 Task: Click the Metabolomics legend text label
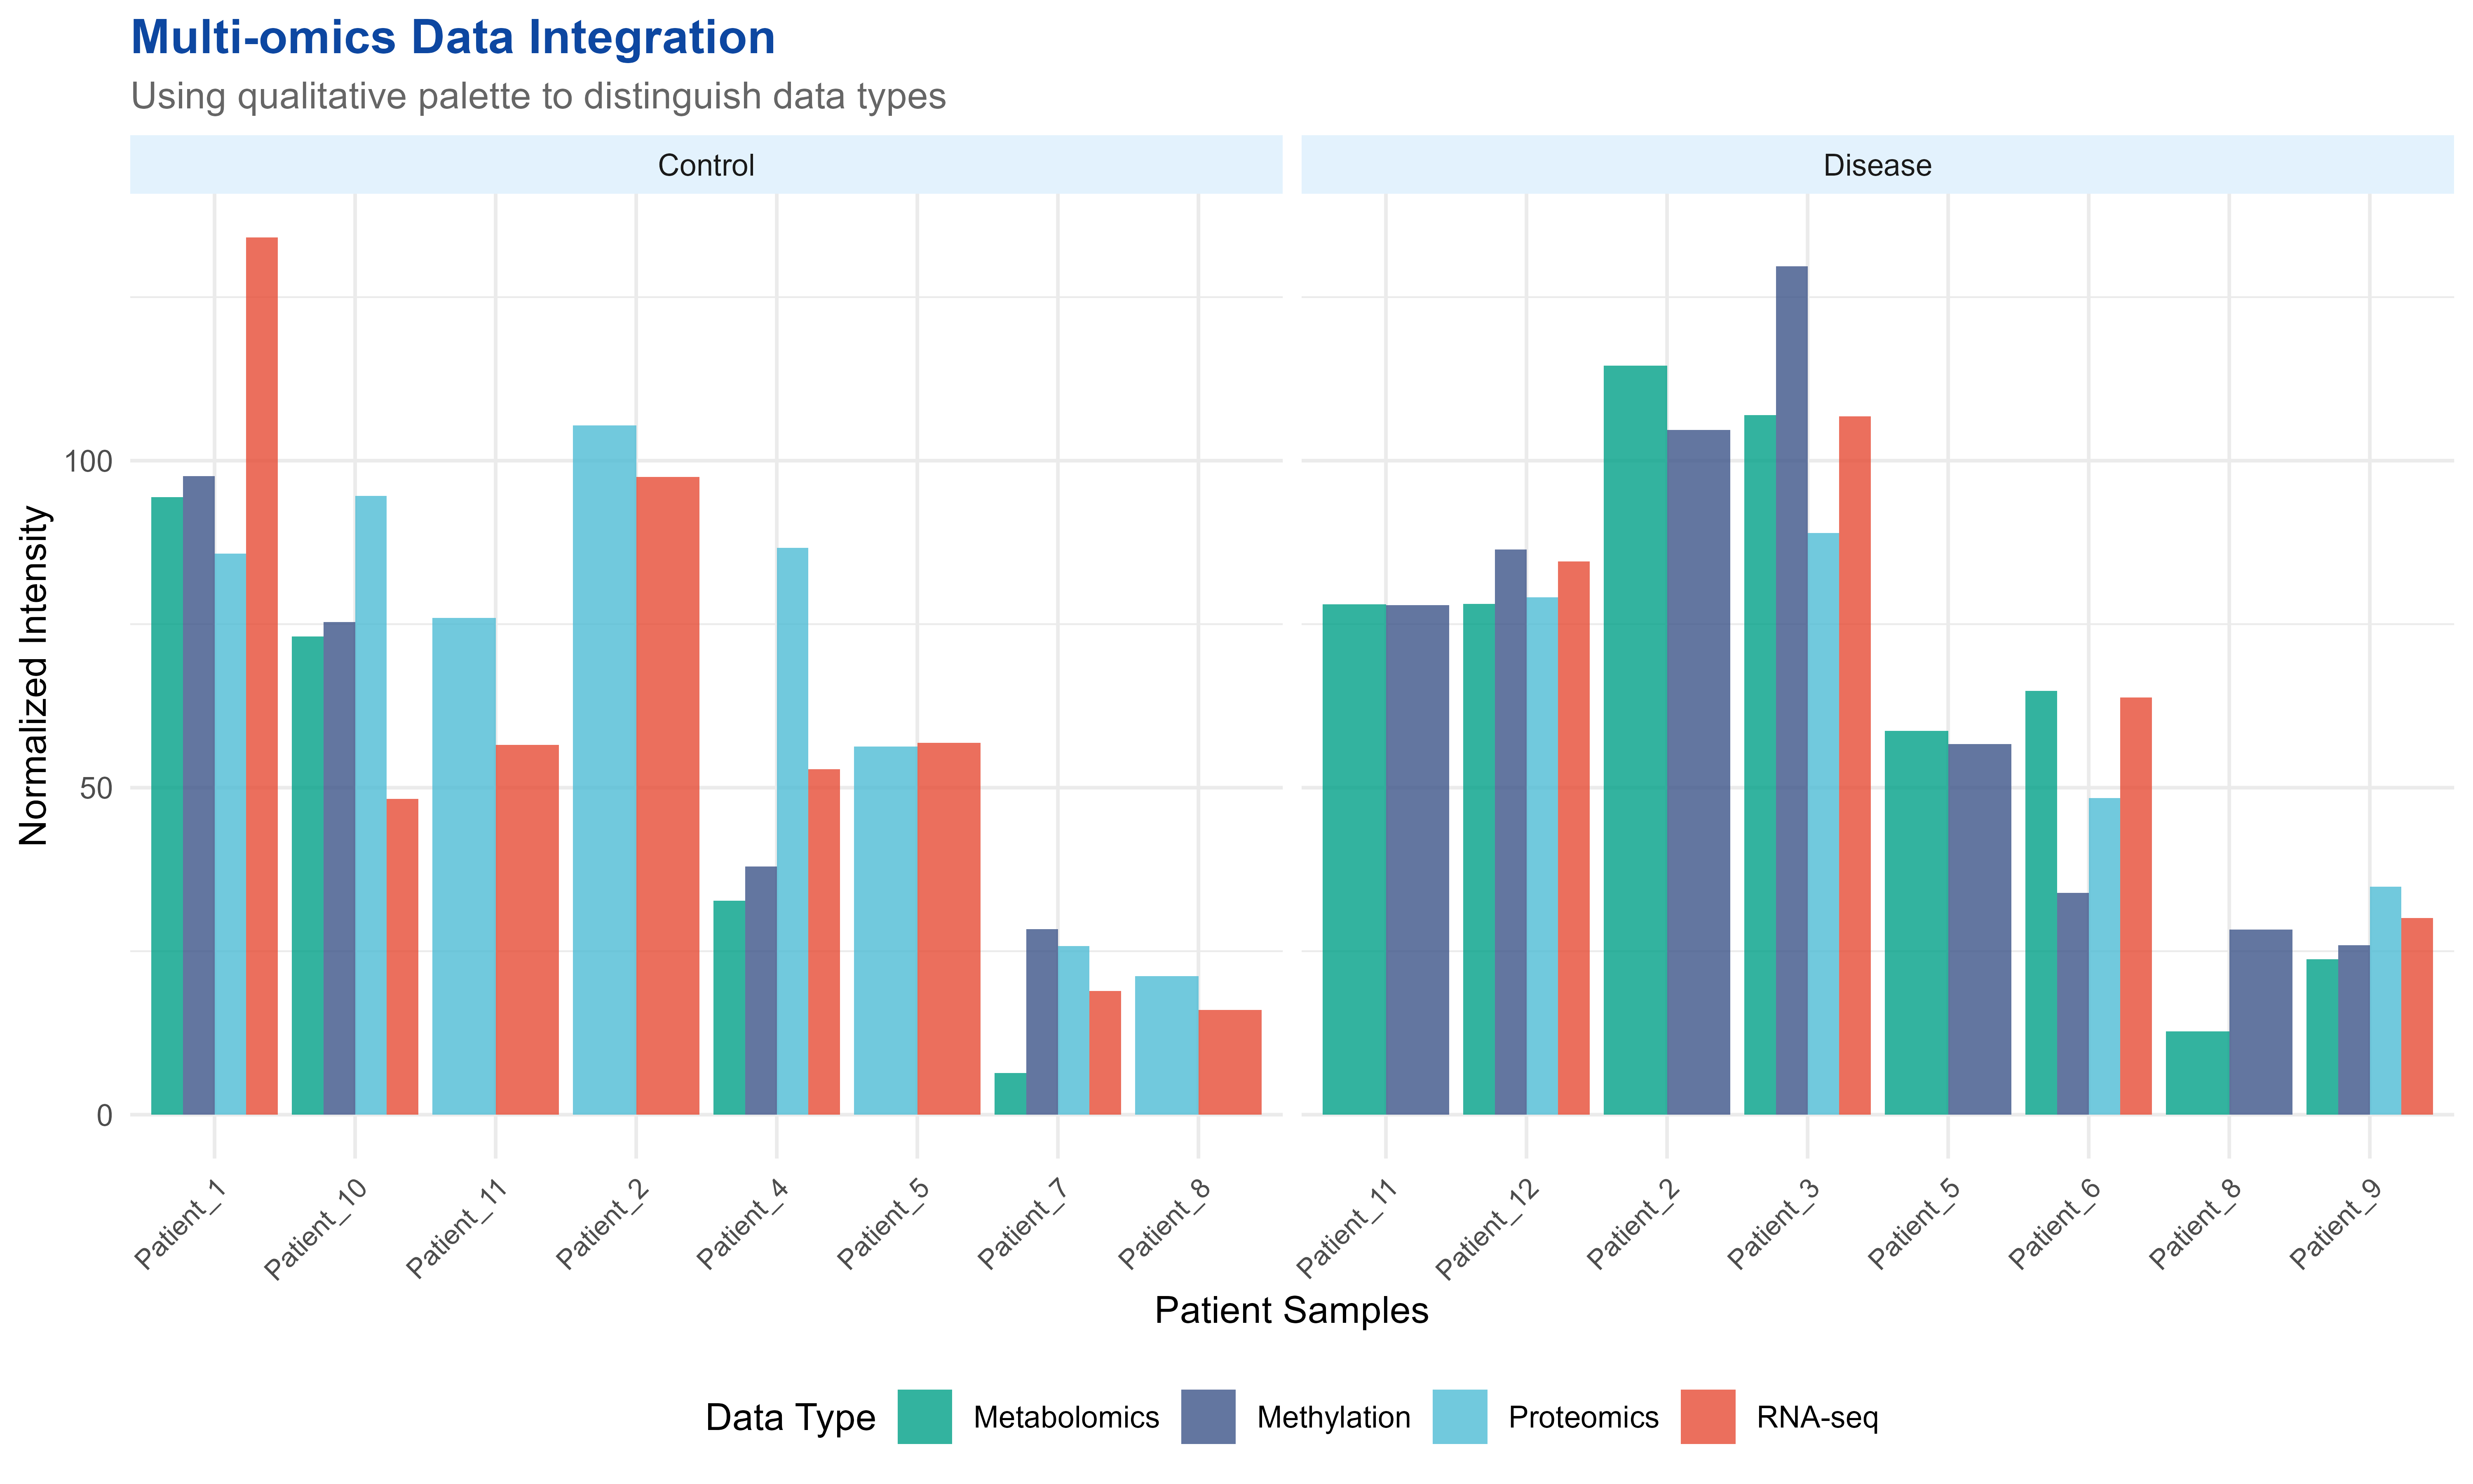pos(1065,1417)
